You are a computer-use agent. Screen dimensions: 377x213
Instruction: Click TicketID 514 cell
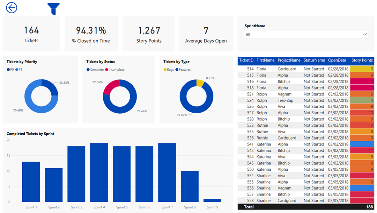click(250, 69)
